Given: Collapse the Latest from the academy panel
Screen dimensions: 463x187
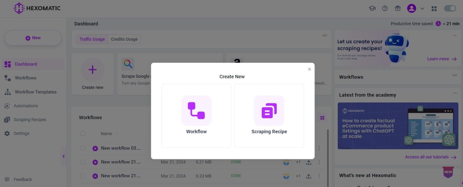Looking at the screenshot, I should tap(455, 93).
